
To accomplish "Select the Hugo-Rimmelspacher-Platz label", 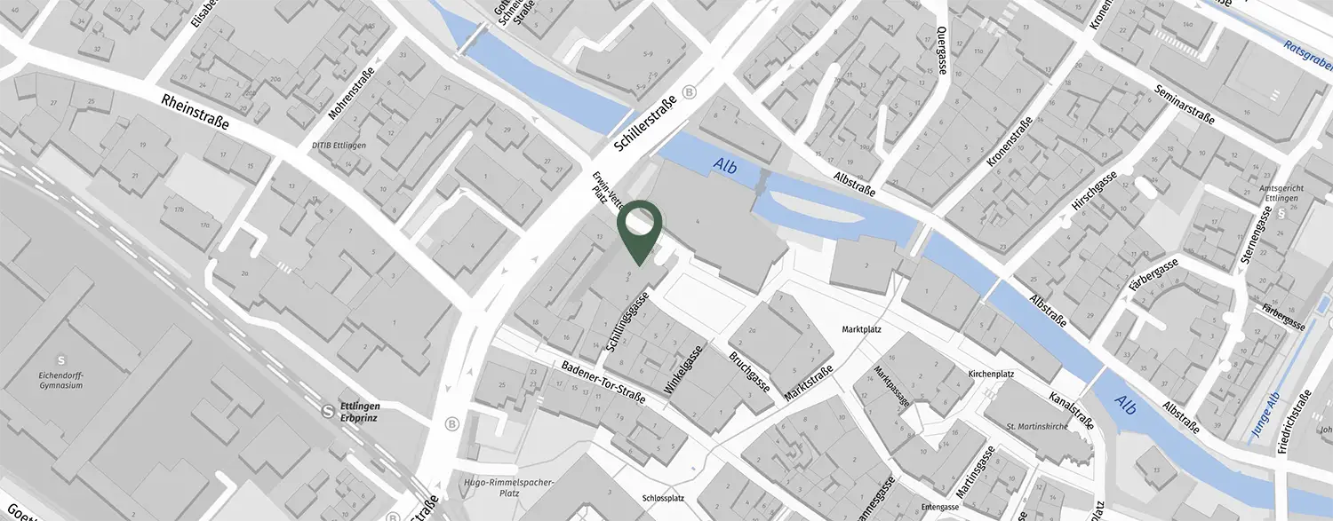I will coord(509,488).
